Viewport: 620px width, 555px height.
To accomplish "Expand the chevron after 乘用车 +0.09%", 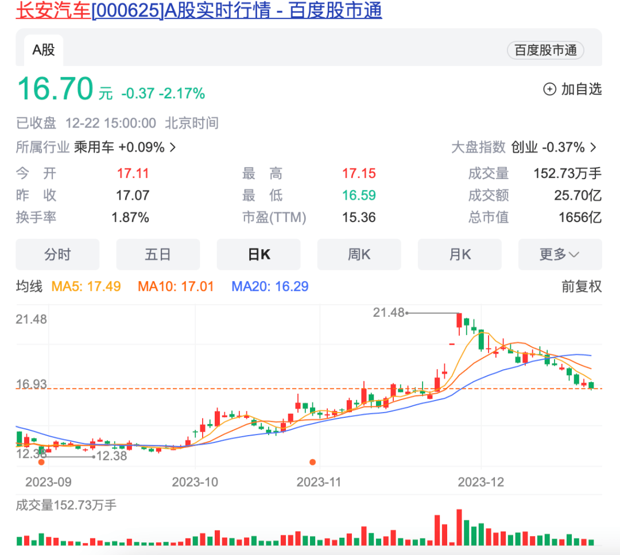I will (x=173, y=148).
